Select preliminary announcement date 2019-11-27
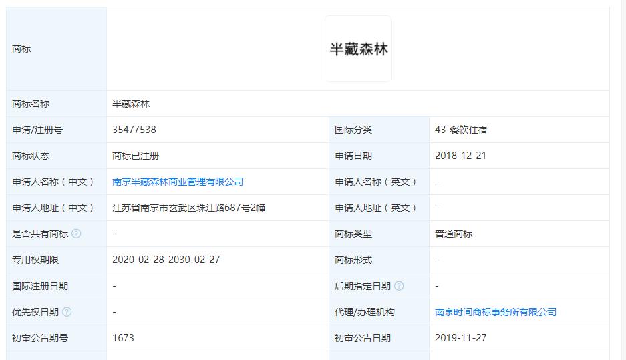This screenshot has width=626, height=360. coord(461,338)
